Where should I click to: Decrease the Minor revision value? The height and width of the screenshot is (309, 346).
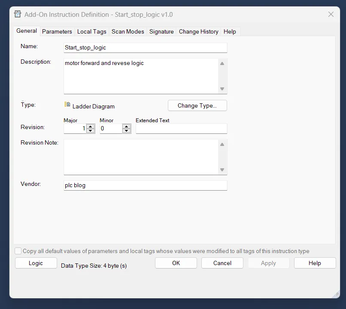point(127,131)
